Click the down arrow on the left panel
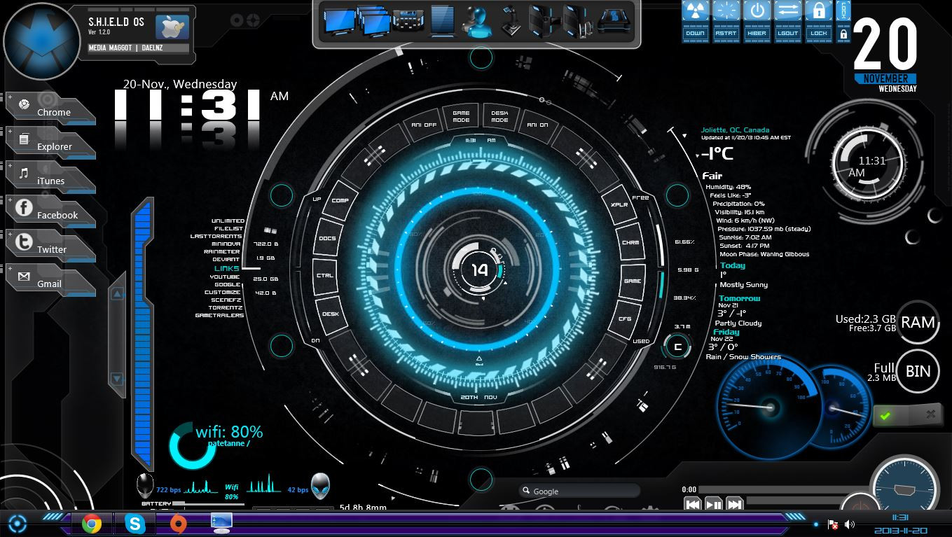Image resolution: width=952 pixels, height=537 pixels. pyautogui.click(x=117, y=379)
